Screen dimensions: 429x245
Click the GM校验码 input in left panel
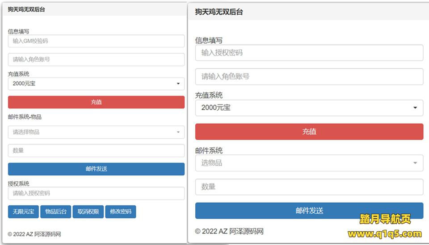pos(96,41)
